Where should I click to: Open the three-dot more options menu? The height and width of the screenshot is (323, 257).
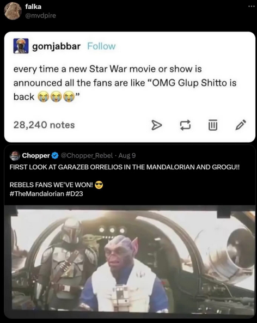click(251, 7)
